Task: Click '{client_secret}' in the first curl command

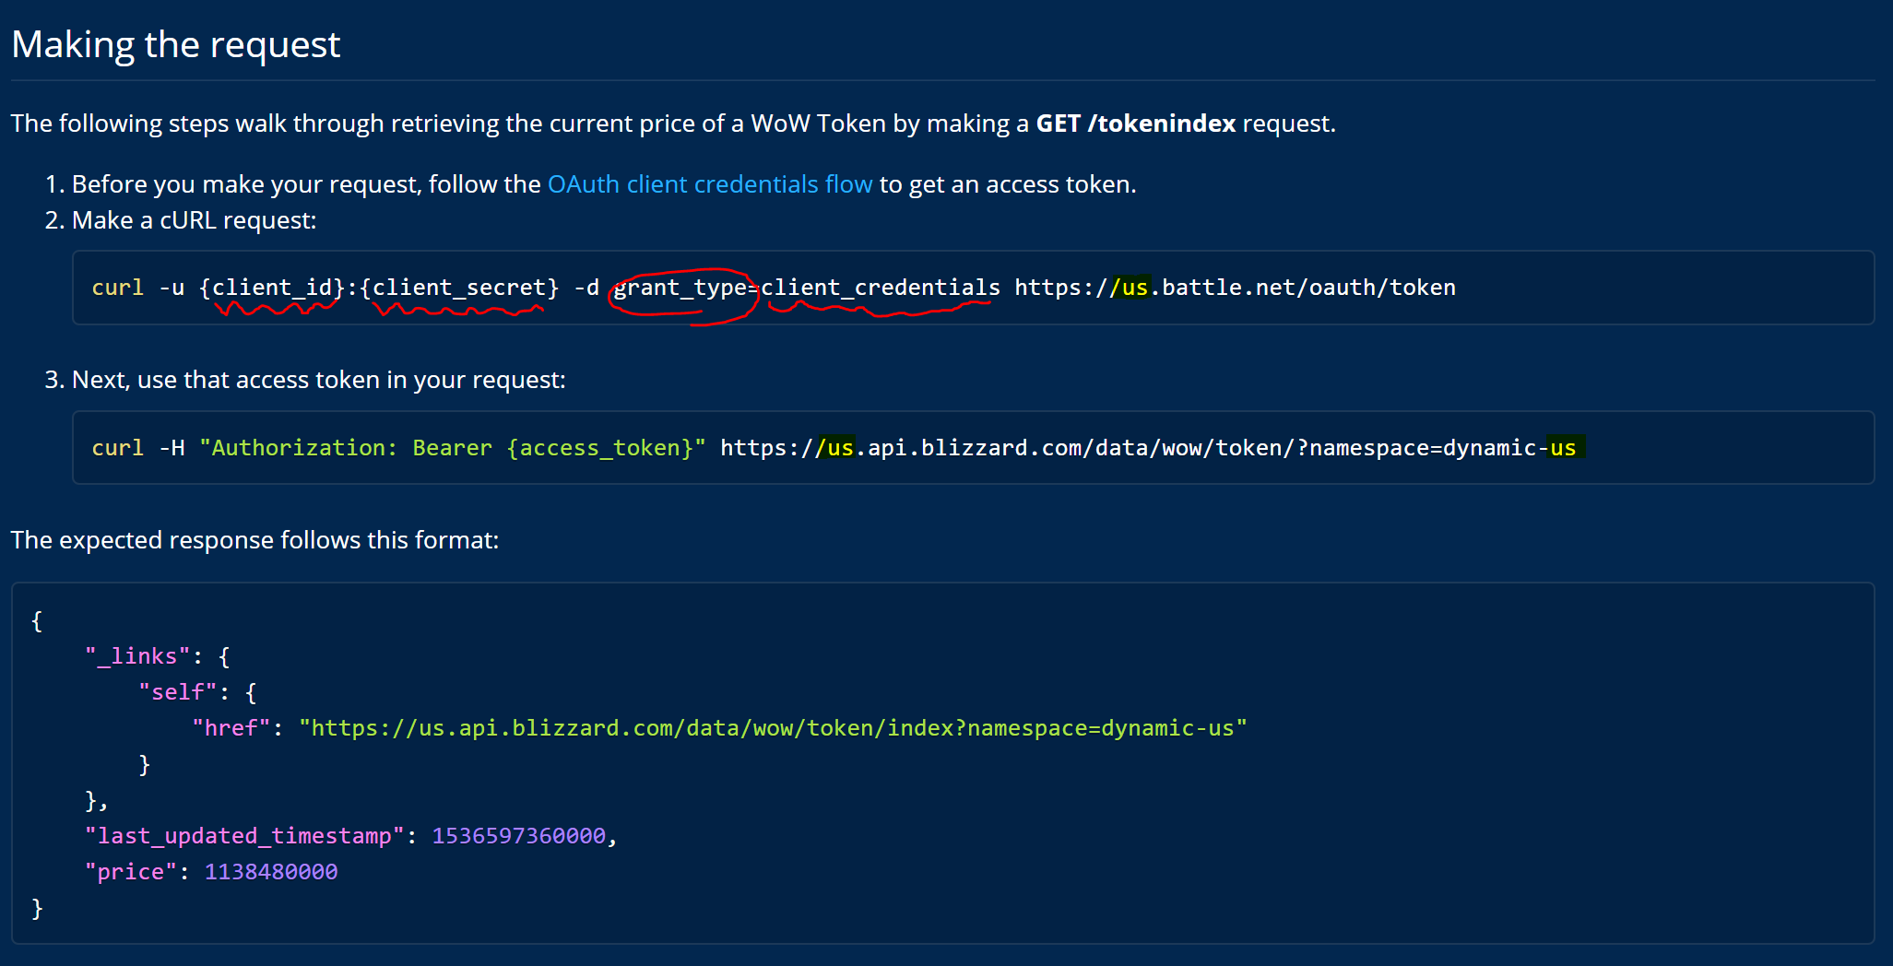Action: tap(459, 288)
